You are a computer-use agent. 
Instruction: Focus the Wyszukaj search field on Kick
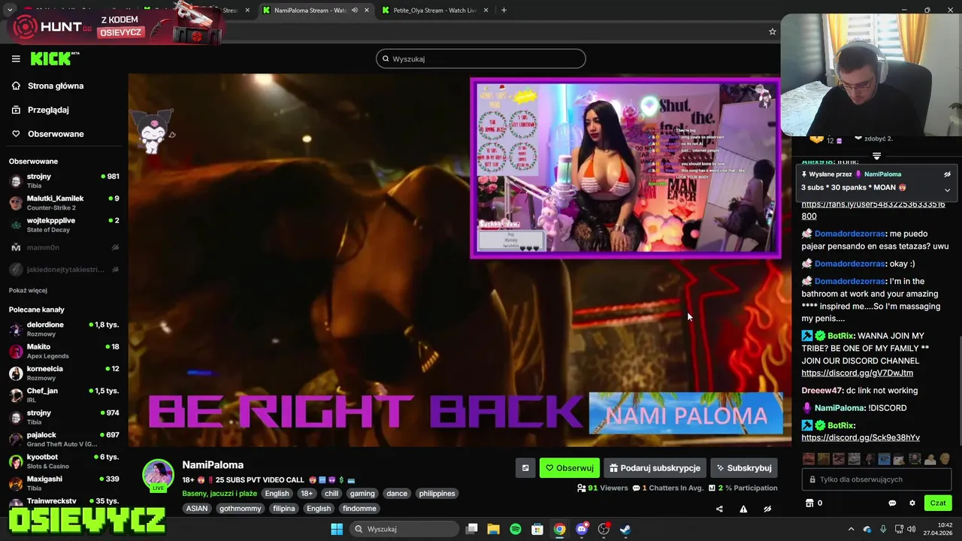[x=481, y=59]
